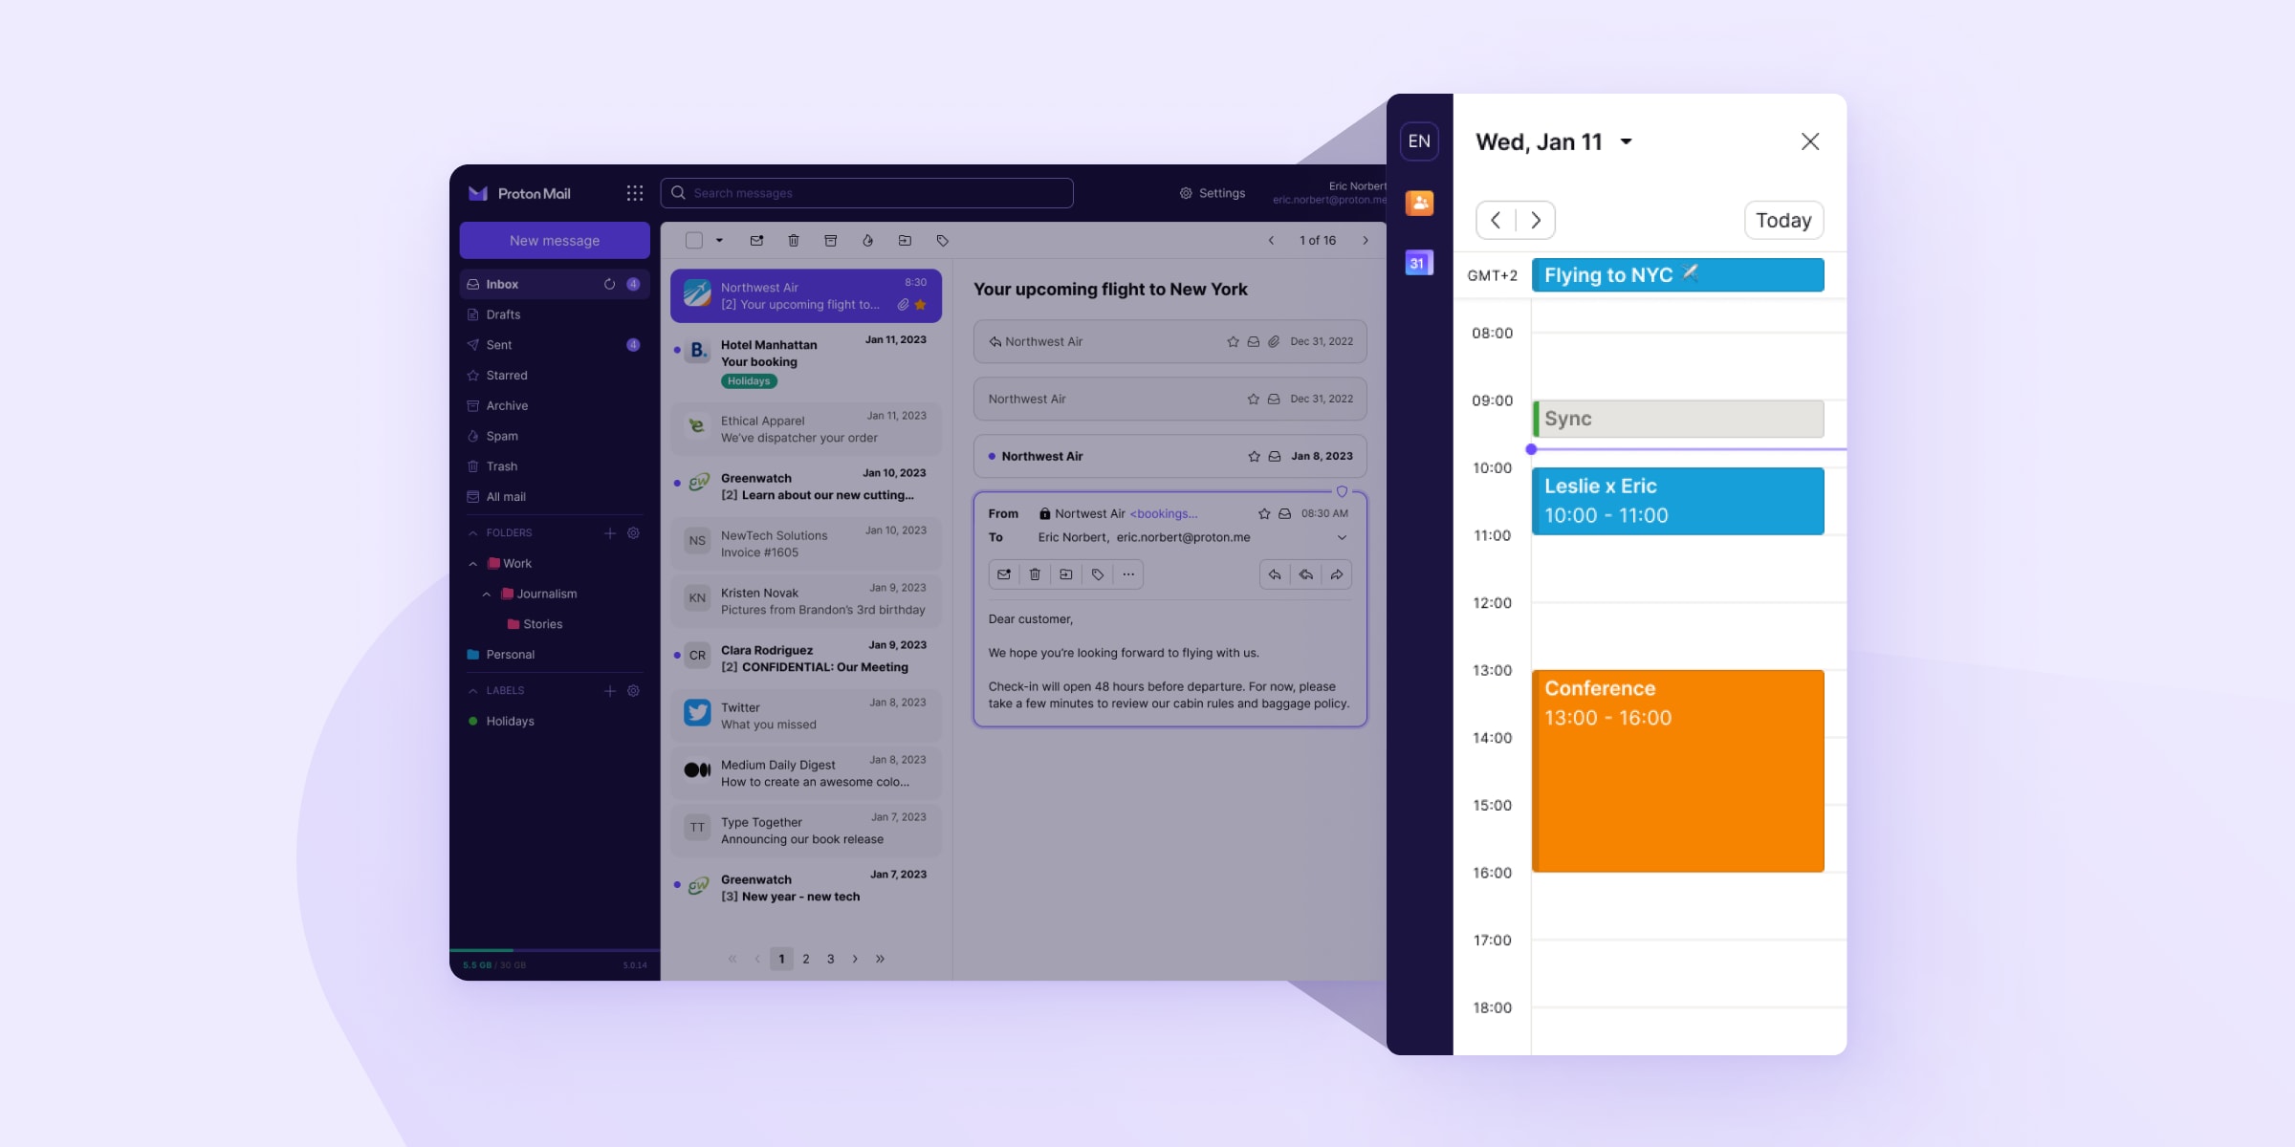Open the Wed, Jan 11 date dropdown

(x=1626, y=142)
